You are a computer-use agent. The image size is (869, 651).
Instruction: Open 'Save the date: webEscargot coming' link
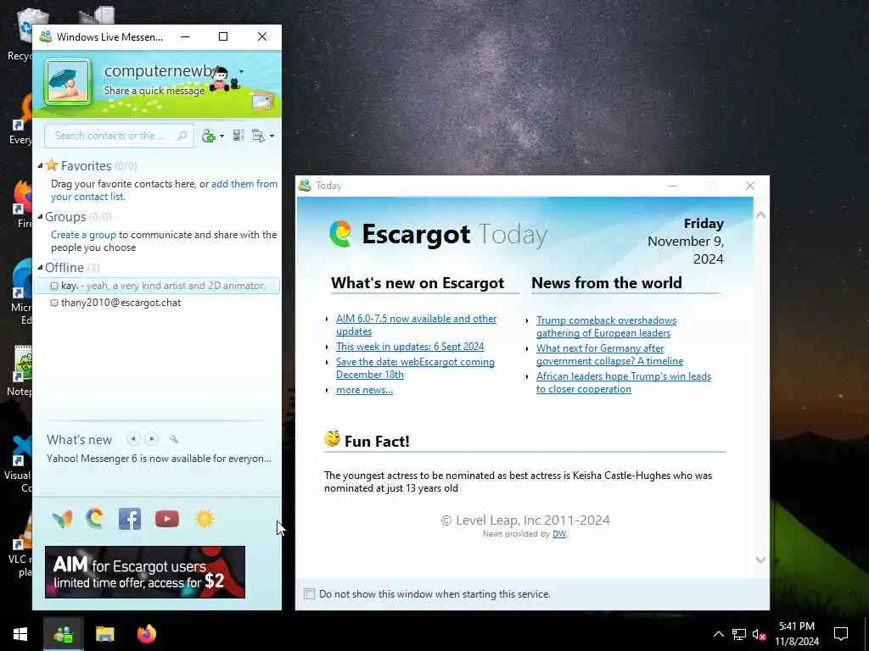point(415,368)
